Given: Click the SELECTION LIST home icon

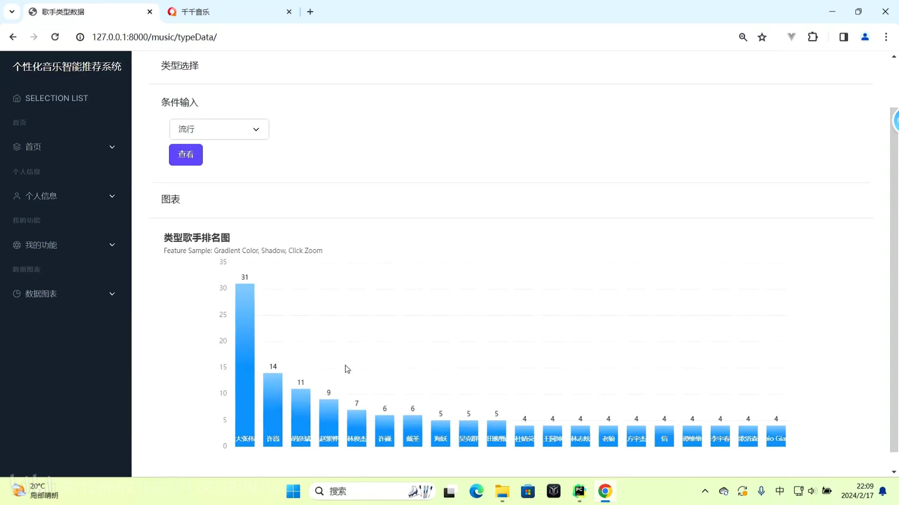Looking at the screenshot, I should pos(16,98).
